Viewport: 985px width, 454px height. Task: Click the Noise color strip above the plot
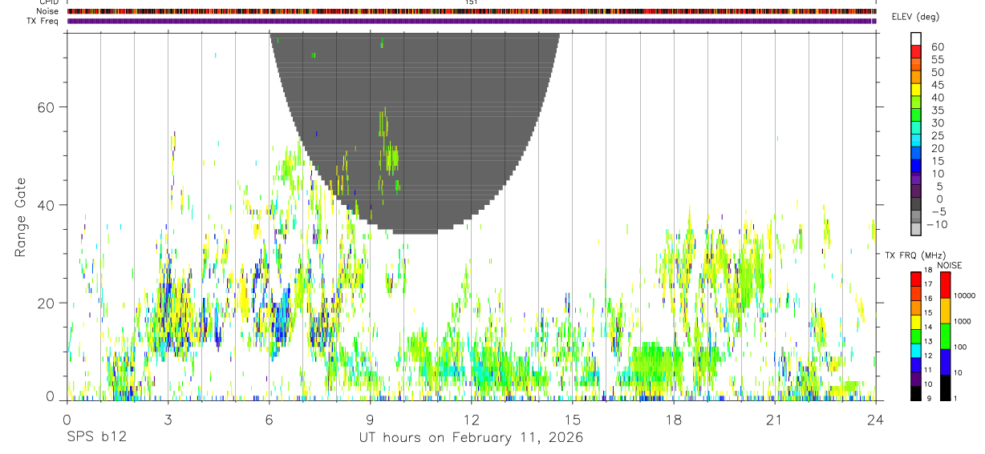472,11
